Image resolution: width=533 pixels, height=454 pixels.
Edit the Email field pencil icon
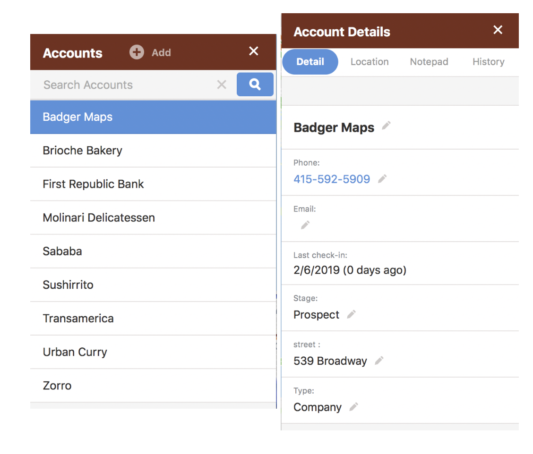(x=305, y=225)
